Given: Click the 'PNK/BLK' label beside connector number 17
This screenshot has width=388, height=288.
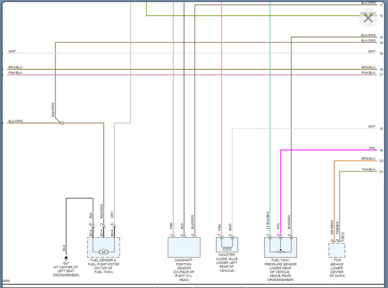Looking at the screenshot, I should click(x=368, y=72).
